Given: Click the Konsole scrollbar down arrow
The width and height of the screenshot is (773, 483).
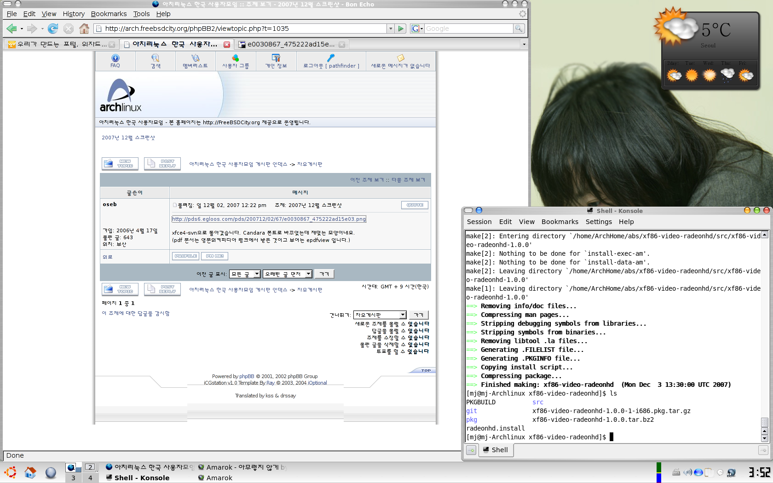Looking at the screenshot, I should pos(765,438).
